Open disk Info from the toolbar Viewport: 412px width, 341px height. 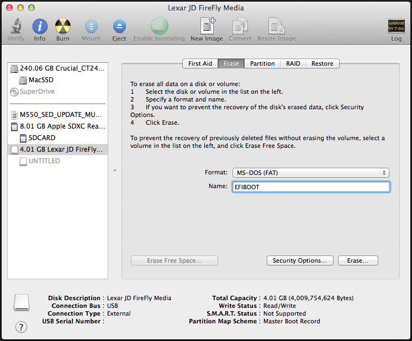[40, 26]
